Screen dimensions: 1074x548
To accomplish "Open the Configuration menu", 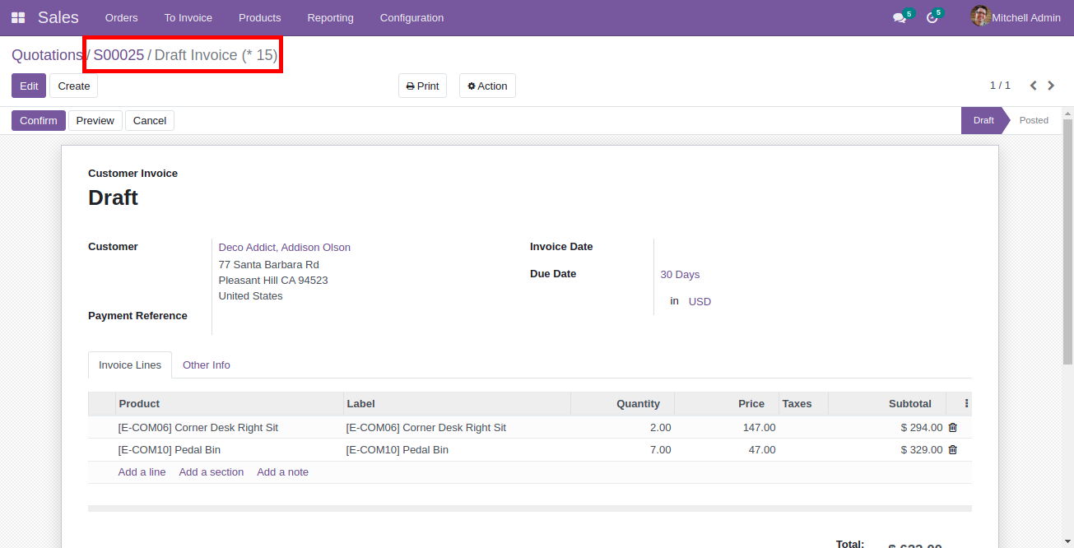I will 411,17.
